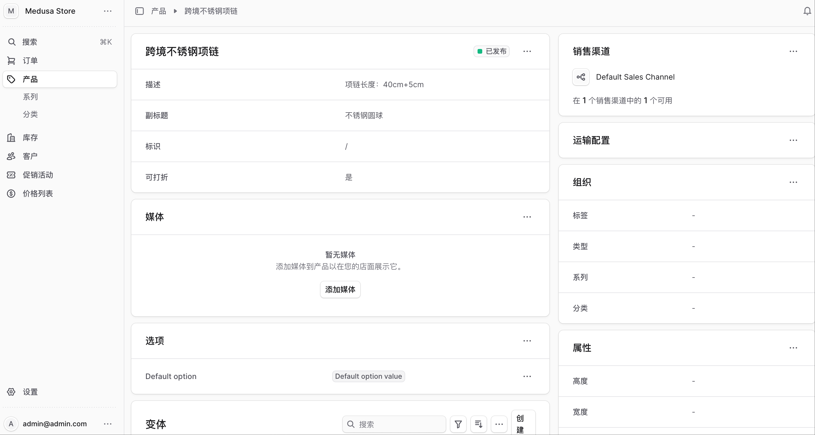Toggle the sidebar panel icon
The height and width of the screenshot is (435, 815).
(x=140, y=11)
